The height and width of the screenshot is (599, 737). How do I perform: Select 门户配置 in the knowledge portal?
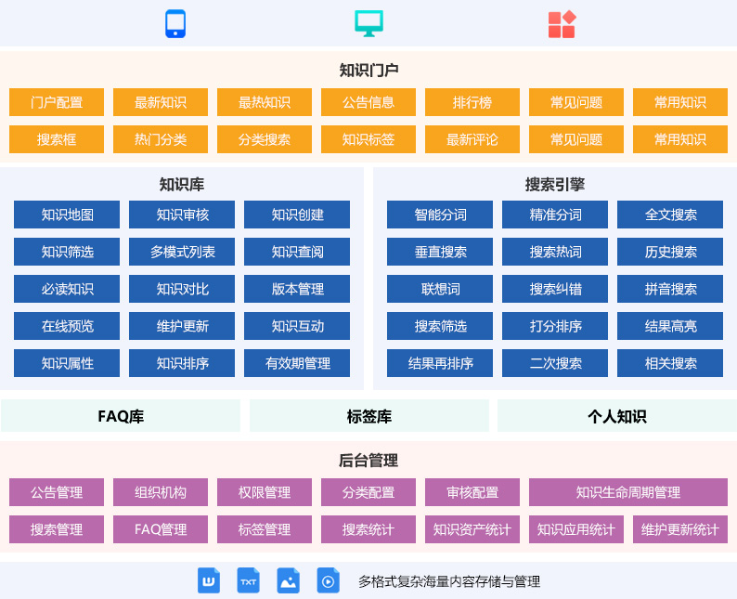click(x=57, y=102)
